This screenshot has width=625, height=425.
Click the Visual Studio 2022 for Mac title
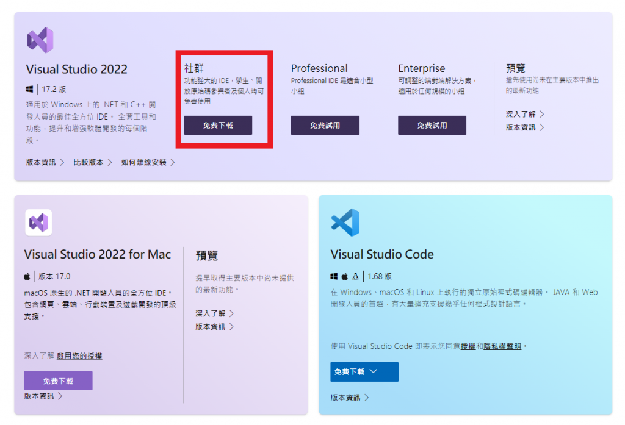(x=98, y=254)
